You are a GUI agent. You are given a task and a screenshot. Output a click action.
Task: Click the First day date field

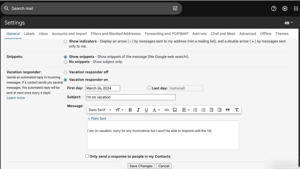(103, 88)
